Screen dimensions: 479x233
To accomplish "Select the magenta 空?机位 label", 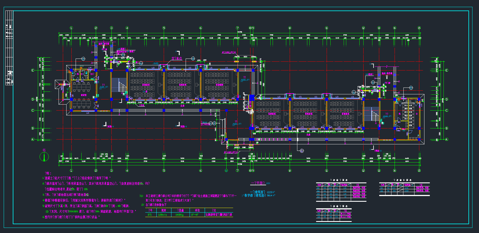I will [177, 58].
